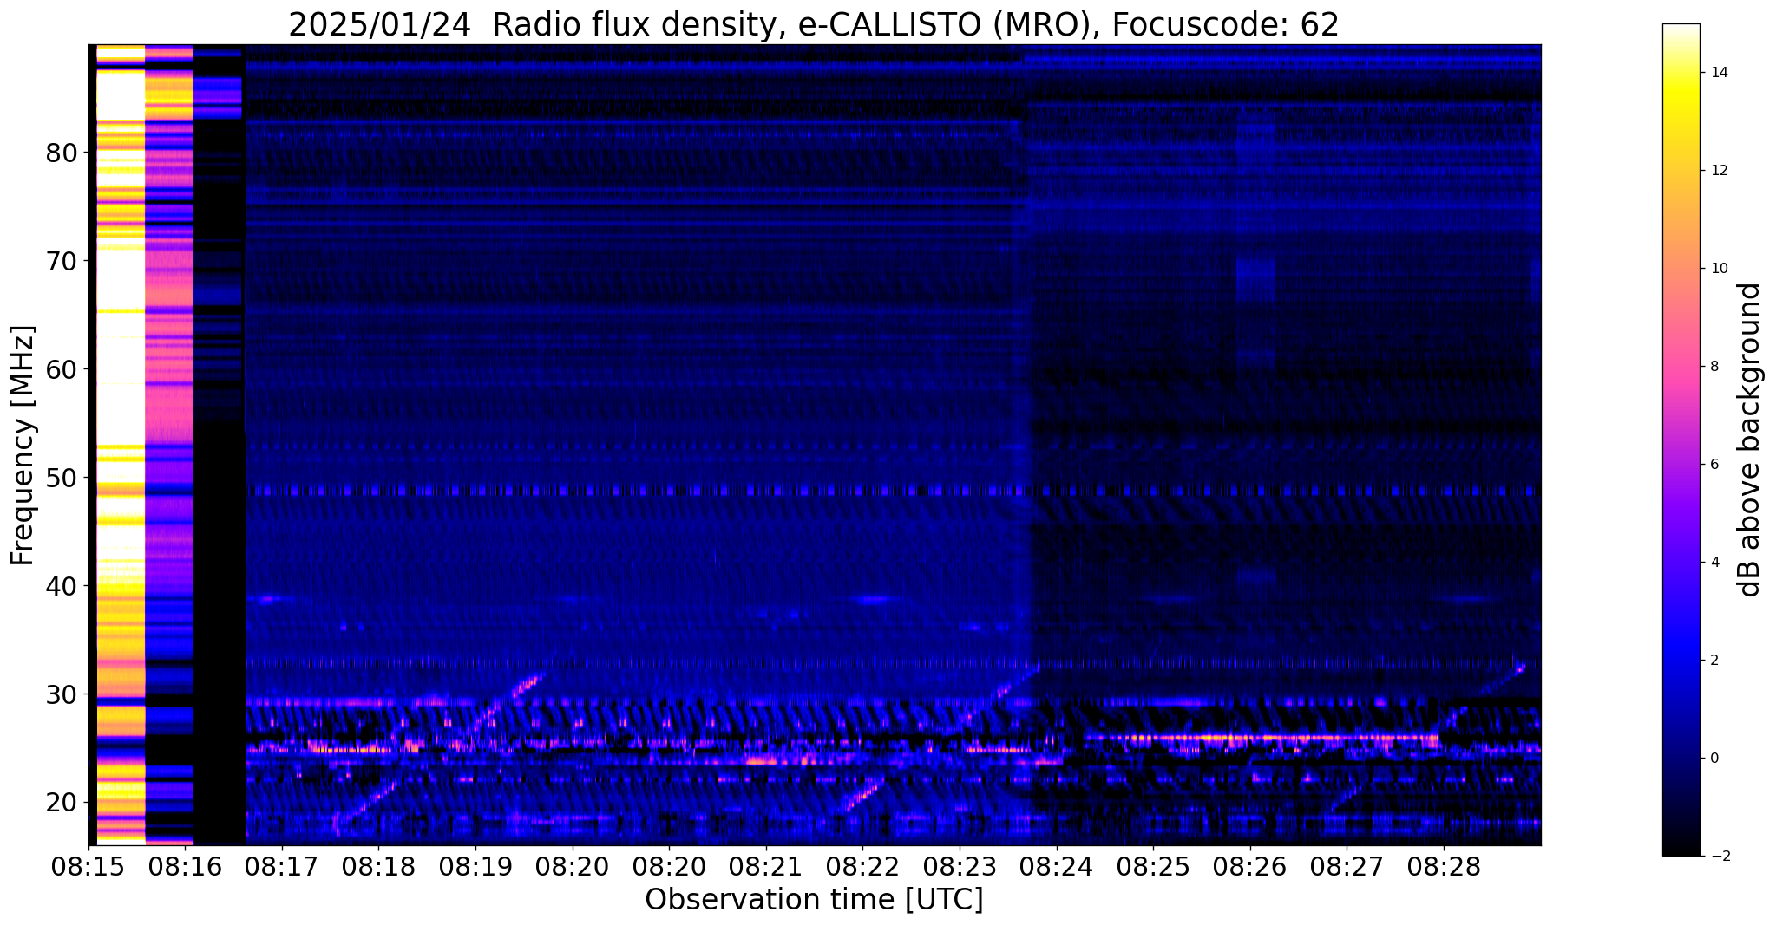Click the colorbar tick label 10
This screenshot has width=1776, height=925.
coord(1718,269)
